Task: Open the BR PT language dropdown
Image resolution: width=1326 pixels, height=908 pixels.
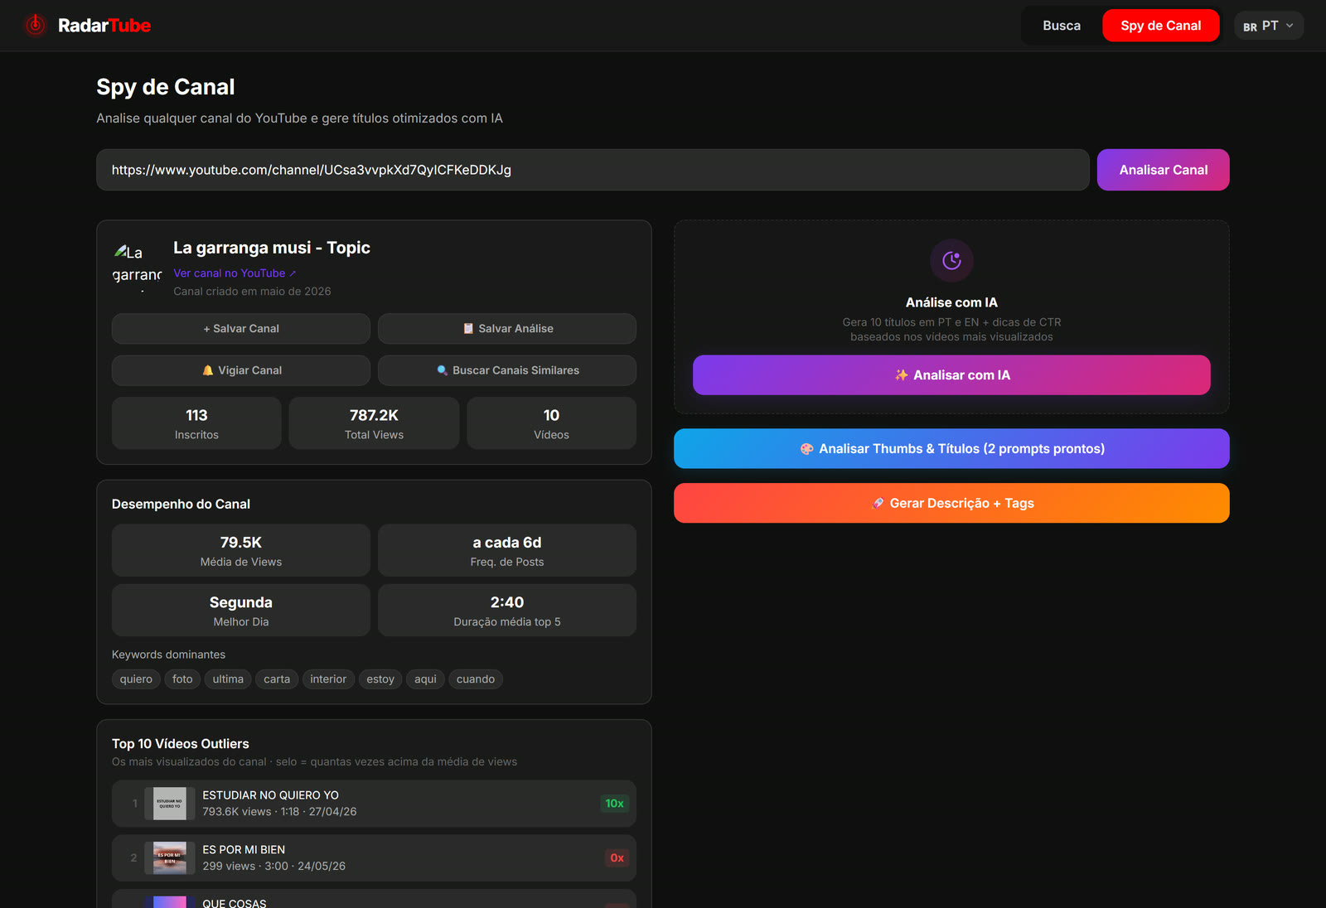Action: pos(1269,26)
